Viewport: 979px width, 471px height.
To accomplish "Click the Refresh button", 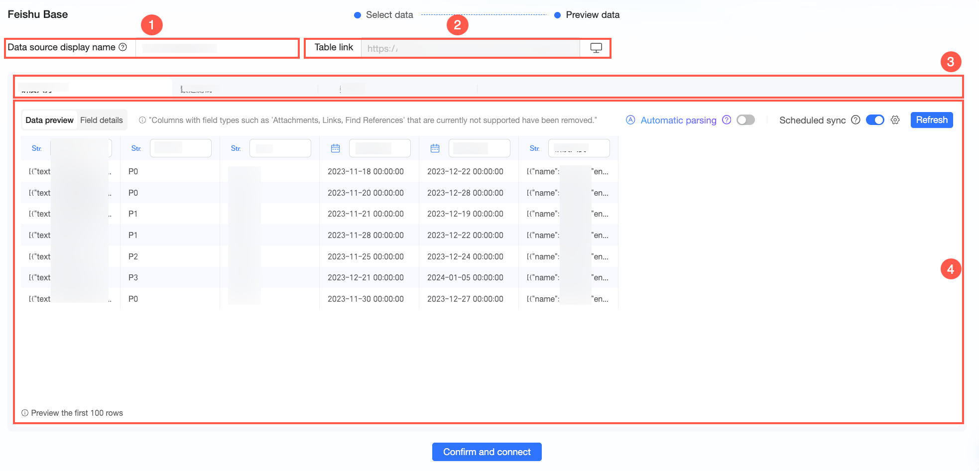I will point(932,120).
